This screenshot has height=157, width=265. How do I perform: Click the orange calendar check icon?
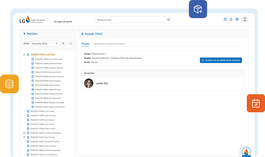[x=256, y=103]
